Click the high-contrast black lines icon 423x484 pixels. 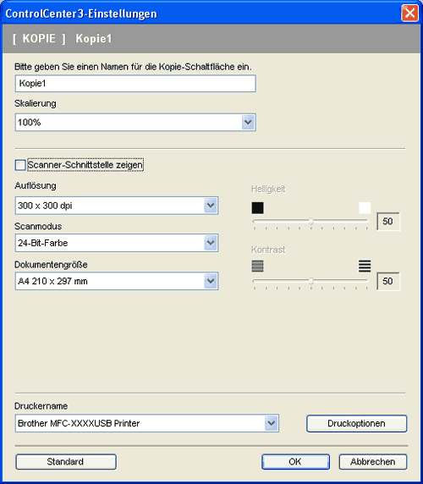click(x=365, y=266)
